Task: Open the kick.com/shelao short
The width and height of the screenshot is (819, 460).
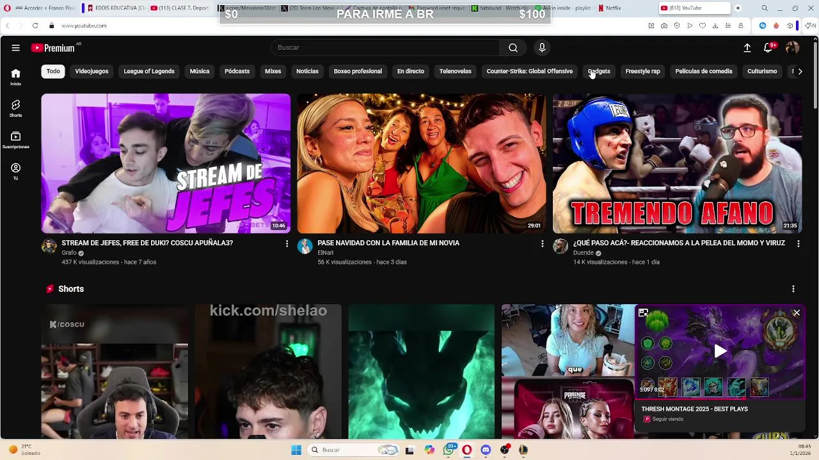Action: point(268,372)
